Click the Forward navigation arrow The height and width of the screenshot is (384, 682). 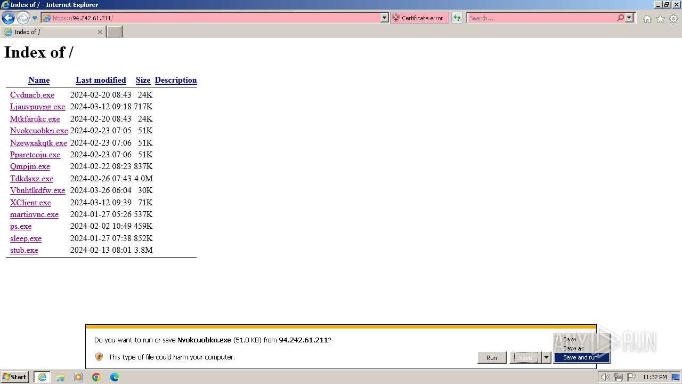point(22,18)
